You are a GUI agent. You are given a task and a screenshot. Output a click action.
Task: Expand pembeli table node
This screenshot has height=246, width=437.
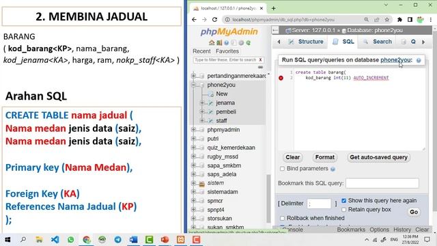[203, 111]
